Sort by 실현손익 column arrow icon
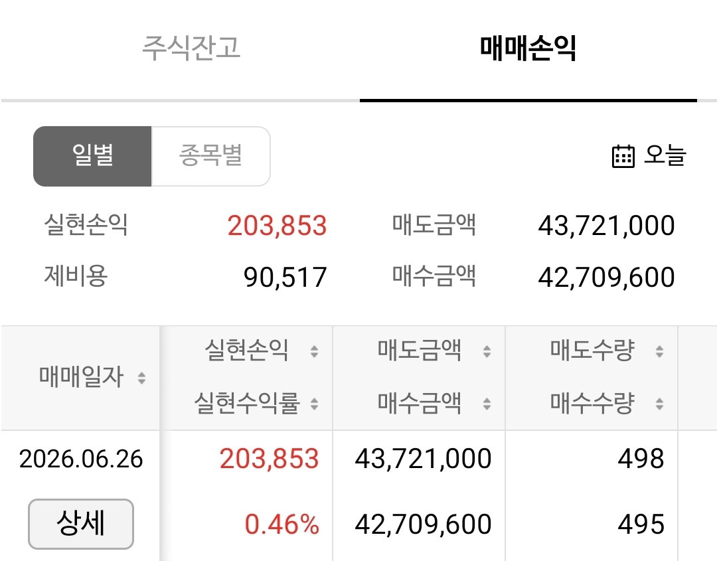 [x=314, y=351]
